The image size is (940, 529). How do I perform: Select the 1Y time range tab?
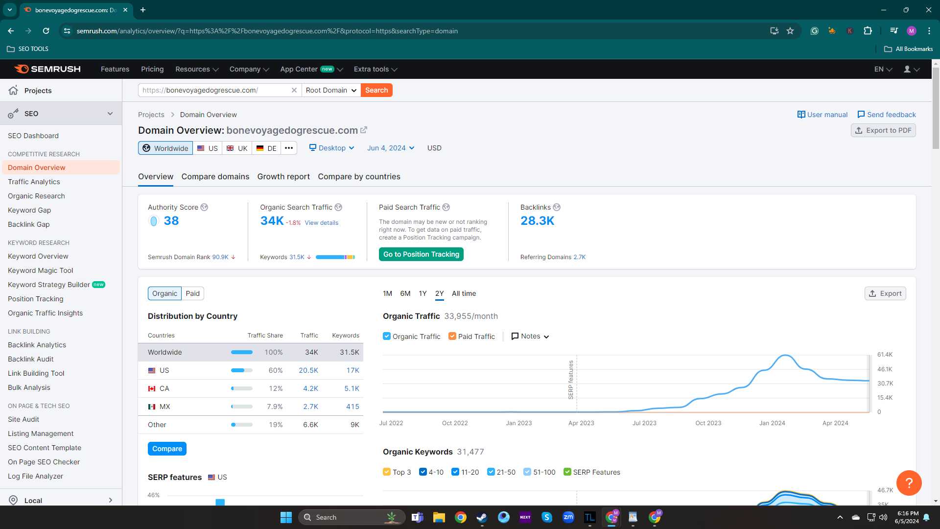click(x=423, y=293)
